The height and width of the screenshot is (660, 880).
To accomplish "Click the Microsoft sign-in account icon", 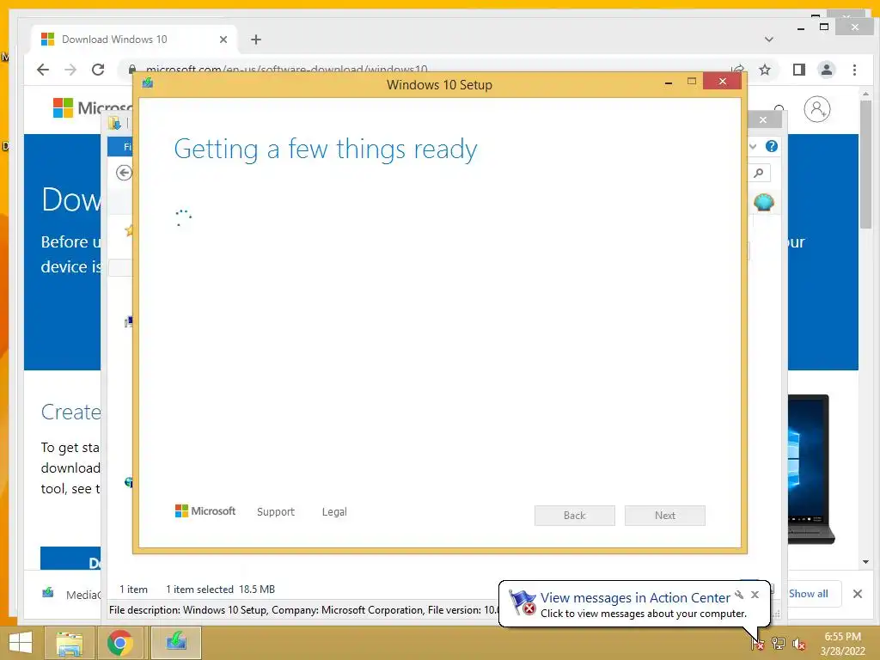I will coord(817,109).
